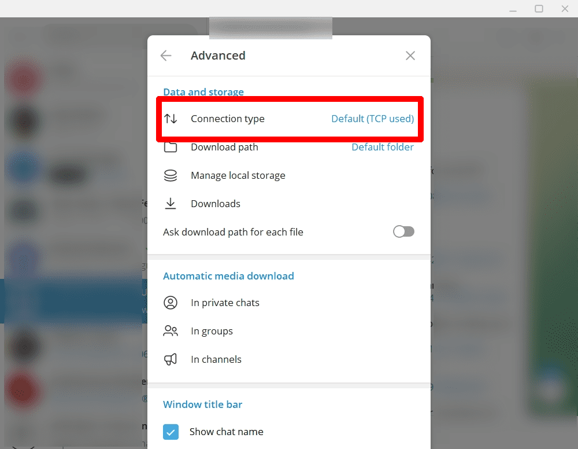Close the Advanced settings dialog
Image resolution: width=578 pixels, height=449 pixels.
[410, 56]
